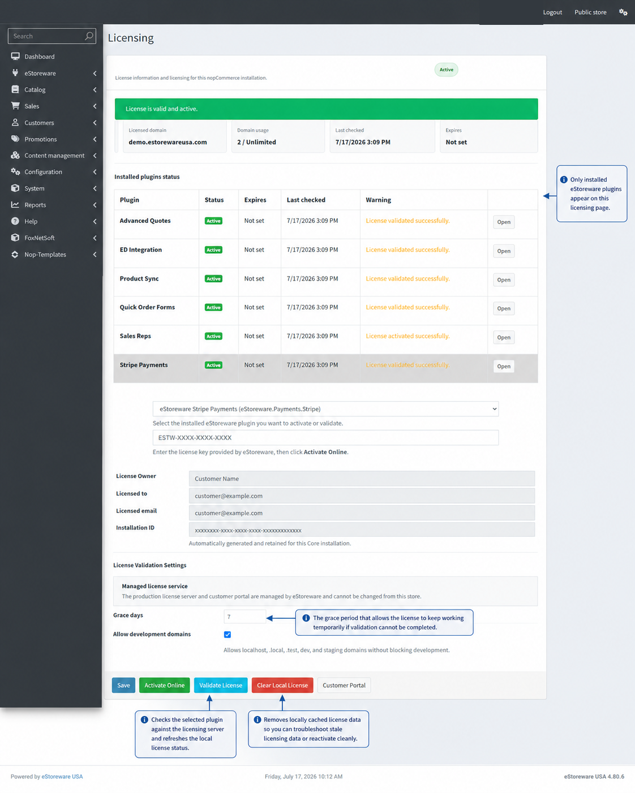The height and width of the screenshot is (793, 635).
Task: Open the Sales Reps plugin row
Action: 504,338
